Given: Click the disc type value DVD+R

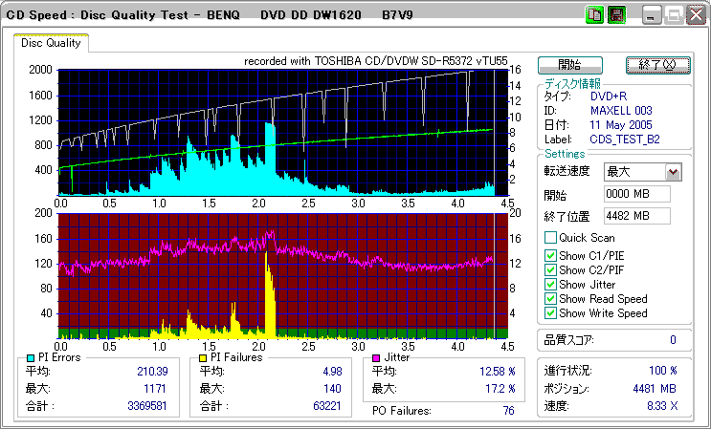Looking at the screenshot, I should [609, 96].
